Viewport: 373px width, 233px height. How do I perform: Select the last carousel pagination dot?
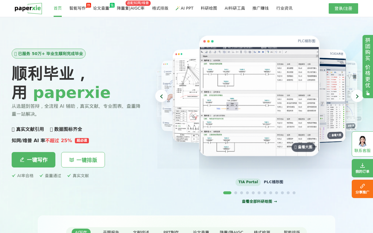pyautogui.click(x=294, y=193)
